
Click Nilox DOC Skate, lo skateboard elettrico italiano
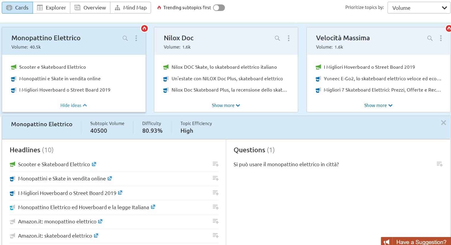pos(224,67)
